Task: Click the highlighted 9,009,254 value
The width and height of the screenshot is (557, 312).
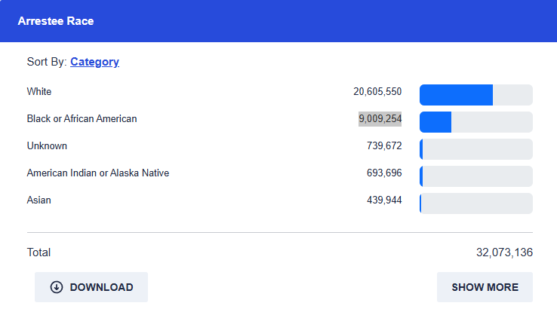Action: [x=380, y=119]
